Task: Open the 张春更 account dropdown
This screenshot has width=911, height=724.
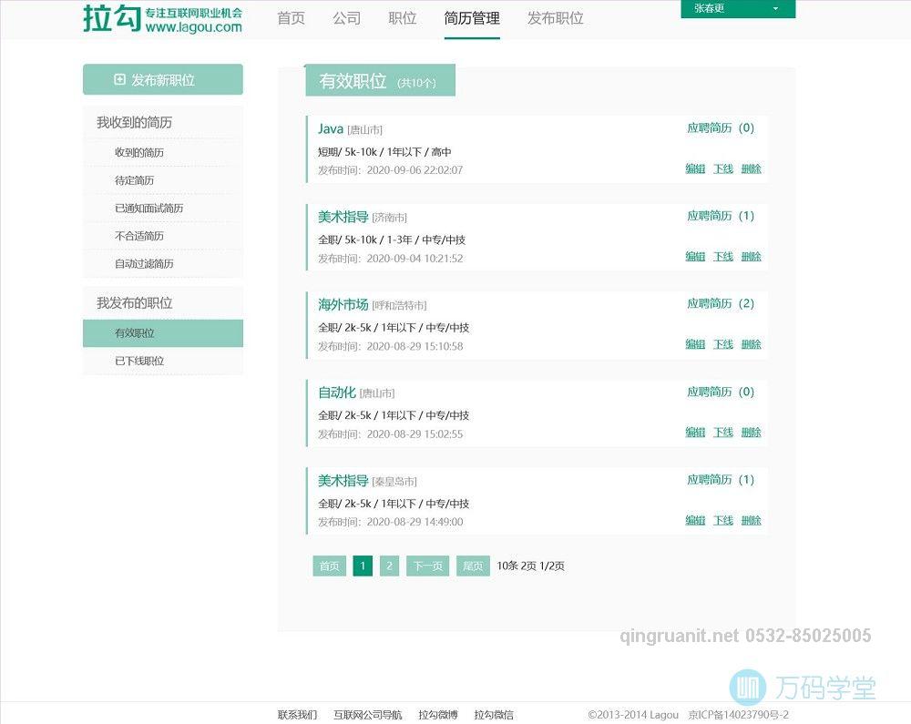Action: pyautogui.click(x=736, y=11)
